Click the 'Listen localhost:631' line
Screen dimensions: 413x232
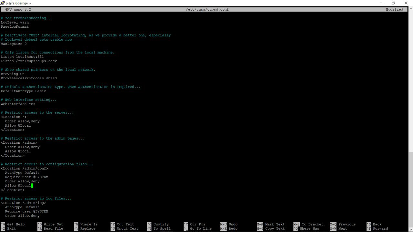(22, 57)
